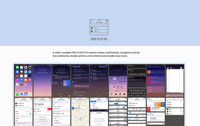The height and width of the screenshot is (126, 200).
Task: Open the Health app heart icon
Action: click(17, 84)
